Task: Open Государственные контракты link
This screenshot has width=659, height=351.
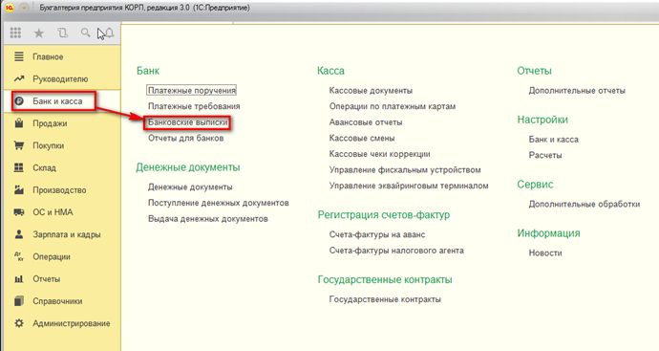Action: 385,299
